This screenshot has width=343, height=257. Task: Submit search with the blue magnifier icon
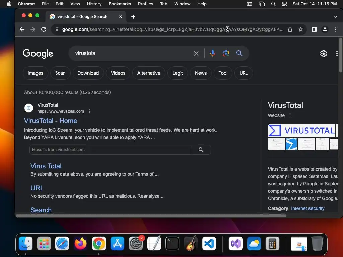click(x=239, y=53)
